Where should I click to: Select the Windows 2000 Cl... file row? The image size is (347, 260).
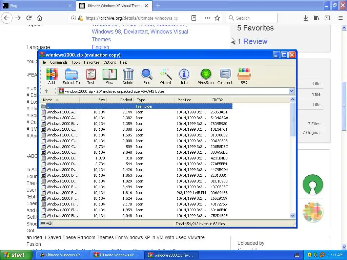(136, 135)
